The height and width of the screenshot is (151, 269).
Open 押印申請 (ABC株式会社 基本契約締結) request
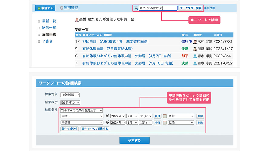pos(115,42)
